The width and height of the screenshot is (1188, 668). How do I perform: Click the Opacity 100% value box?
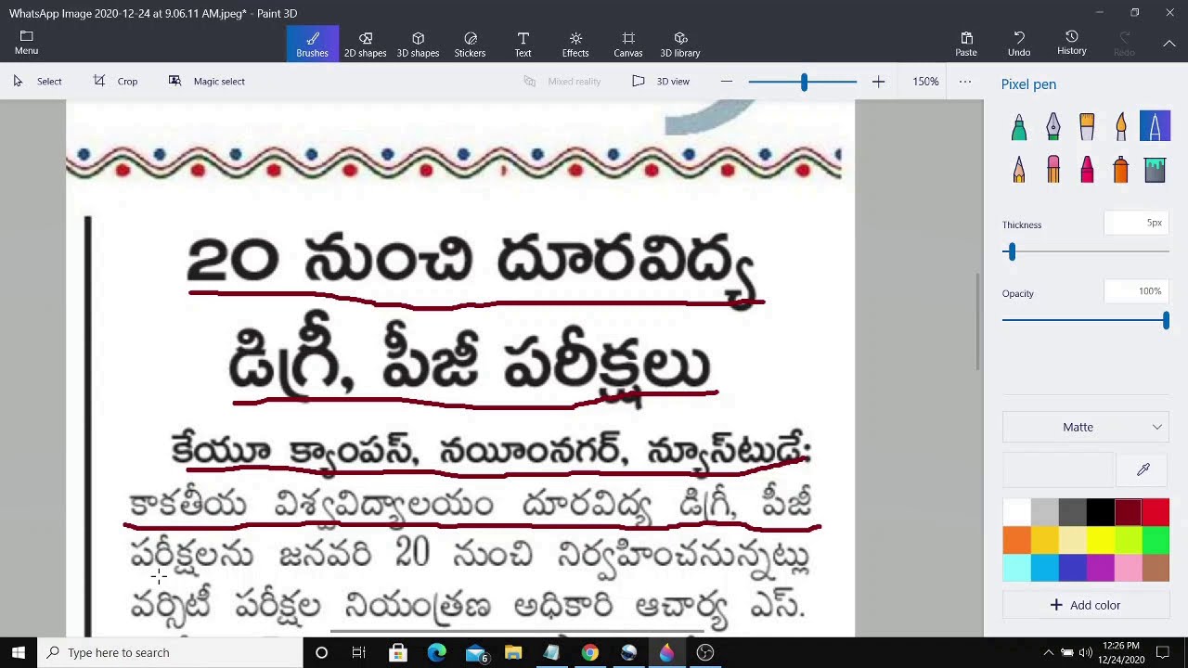1137,291
